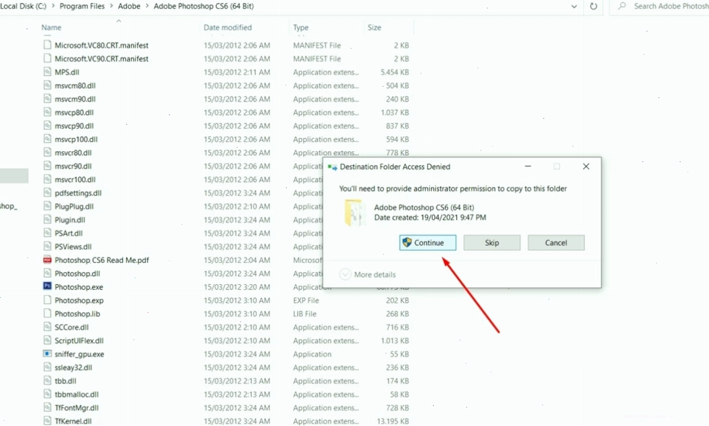This screenshot has width=709, height=426.
Task: Sort by Size column header
Action: [374, 28]
